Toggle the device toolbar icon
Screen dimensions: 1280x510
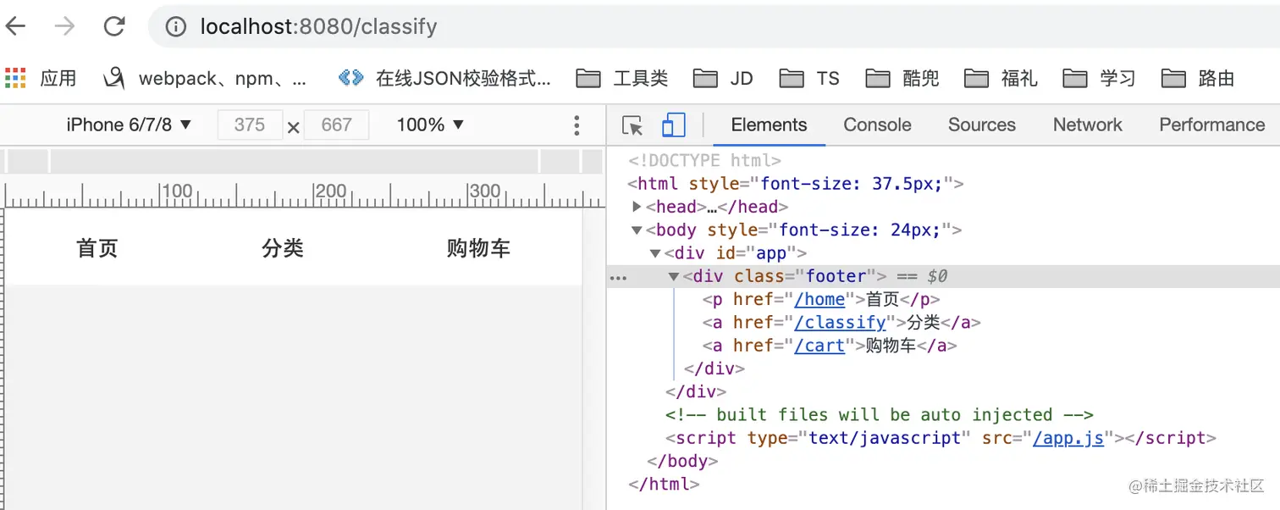coord(673,125)
